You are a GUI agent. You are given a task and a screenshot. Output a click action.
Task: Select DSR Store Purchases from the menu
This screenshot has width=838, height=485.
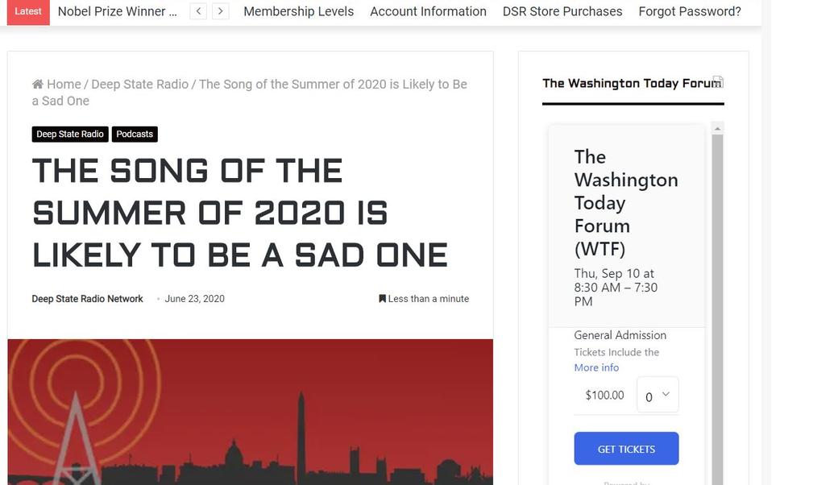(562, 11)
